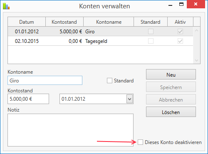Focus the Kontostand amount field
The width and height of the screenshot is (208, 154).
(28, 99)
